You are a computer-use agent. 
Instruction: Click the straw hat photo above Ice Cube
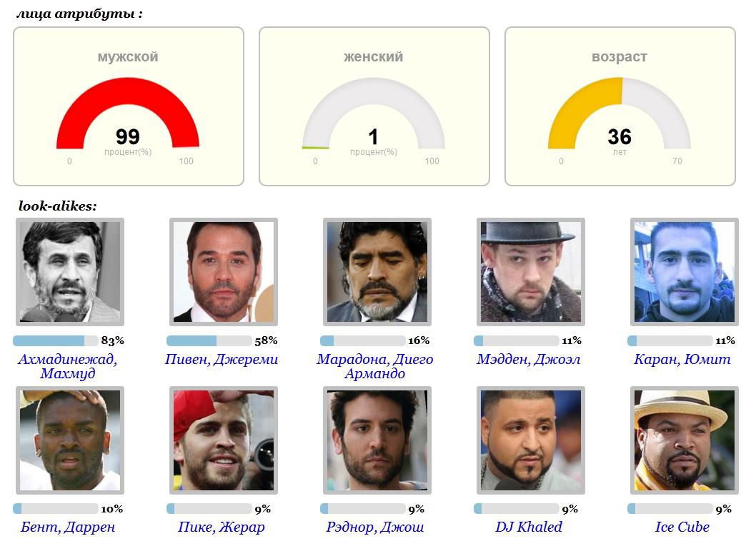point(684,440)
